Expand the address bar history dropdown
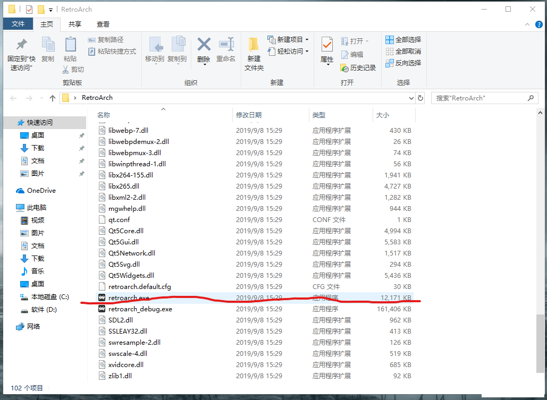Screen dimensions: 547x400 (411, 98)
